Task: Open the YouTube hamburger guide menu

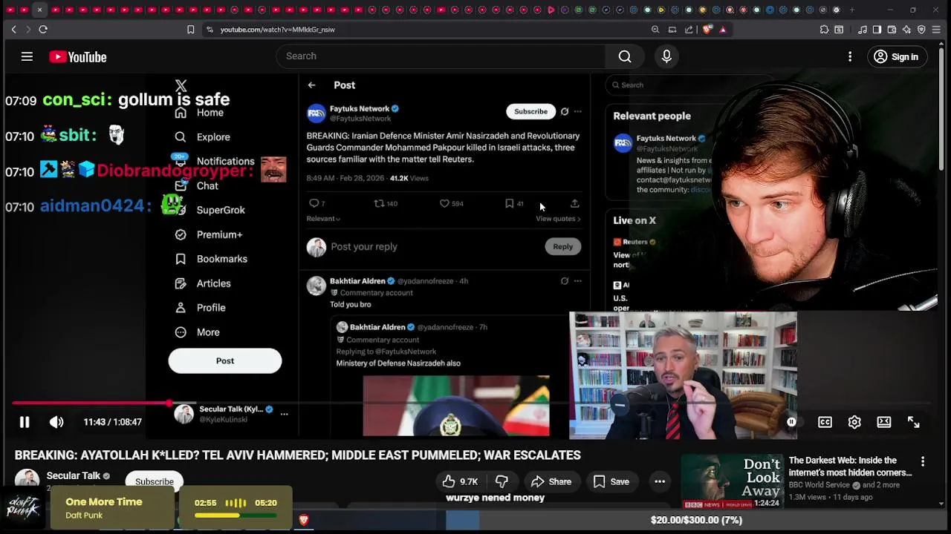Action: click(27, 56)
